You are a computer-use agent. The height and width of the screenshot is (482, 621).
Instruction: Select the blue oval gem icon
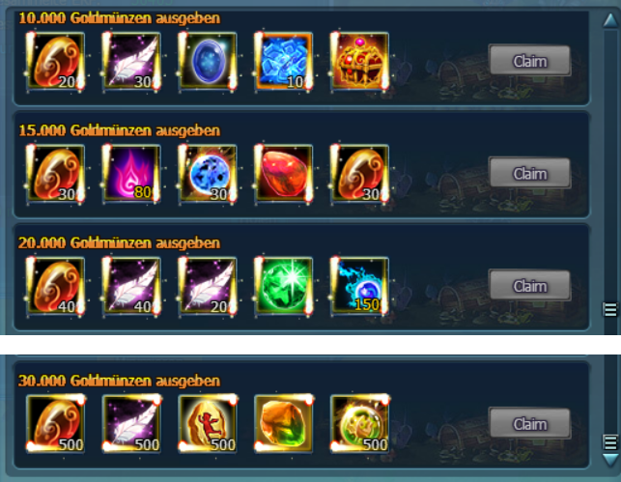pos(208,62)
